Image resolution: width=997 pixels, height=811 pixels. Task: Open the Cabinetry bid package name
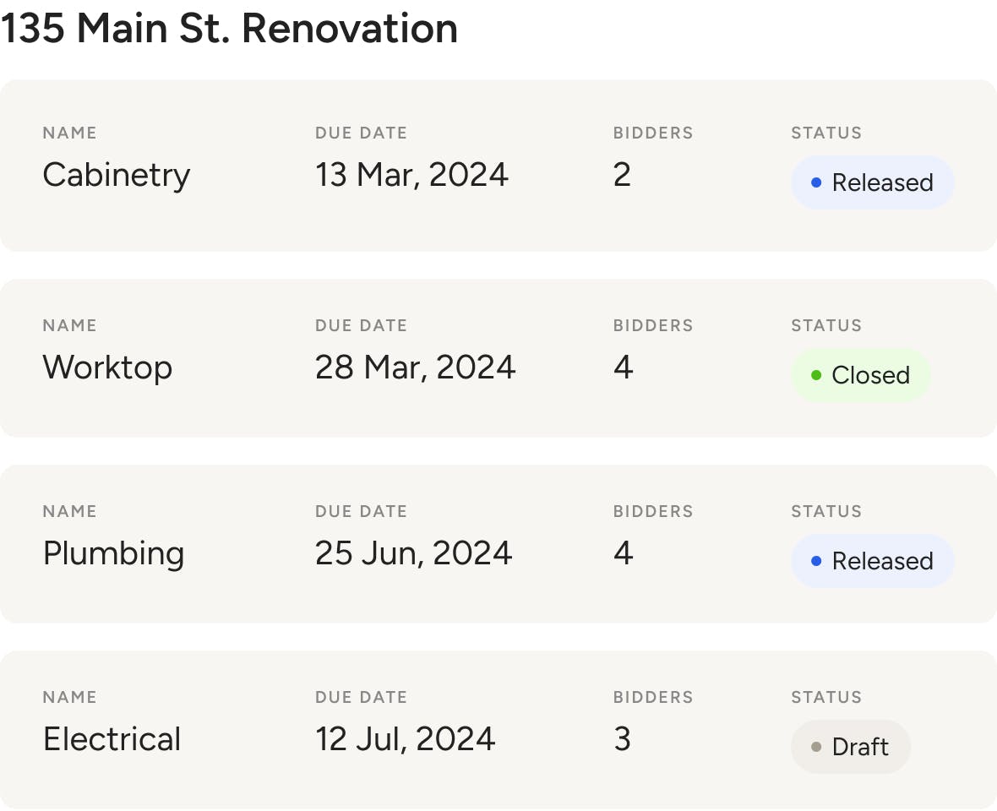[x=117, y=175]
